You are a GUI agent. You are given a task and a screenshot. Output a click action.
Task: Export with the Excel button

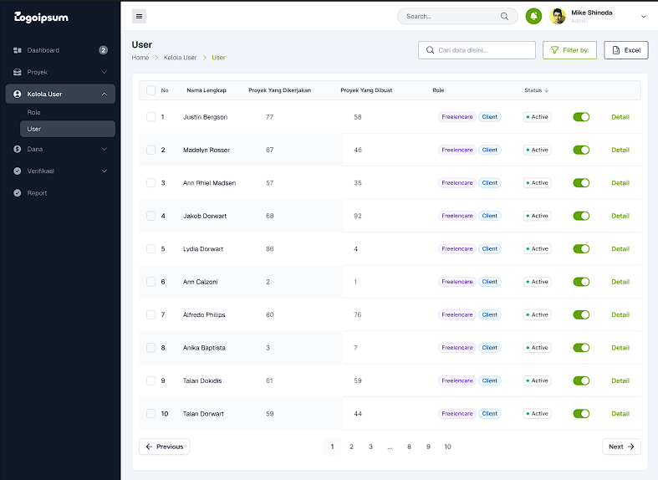point(626,50)
